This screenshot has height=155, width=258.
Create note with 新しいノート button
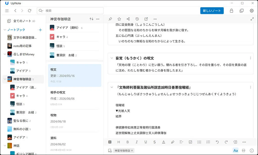point(212,11)
